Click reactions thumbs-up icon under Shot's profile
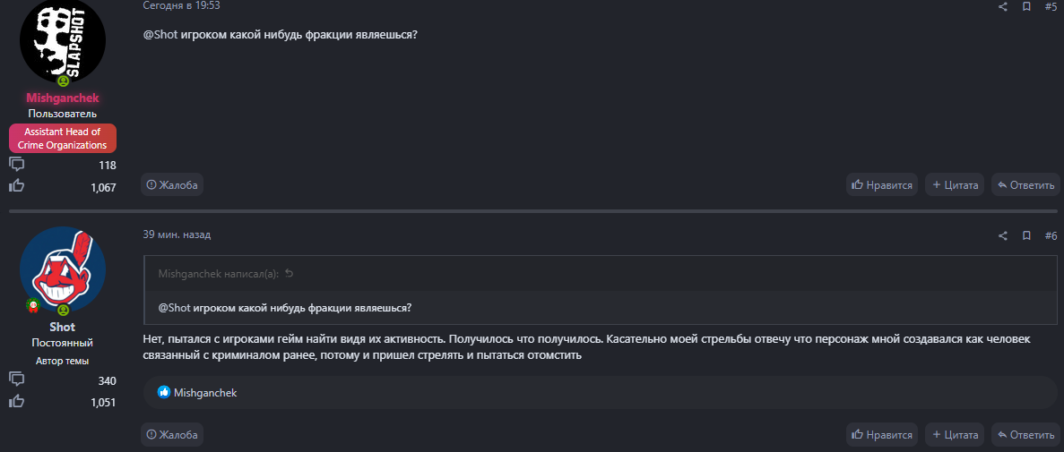This screenshot has height=452, width=1064. pyautogui.click(x=16, y=402)
